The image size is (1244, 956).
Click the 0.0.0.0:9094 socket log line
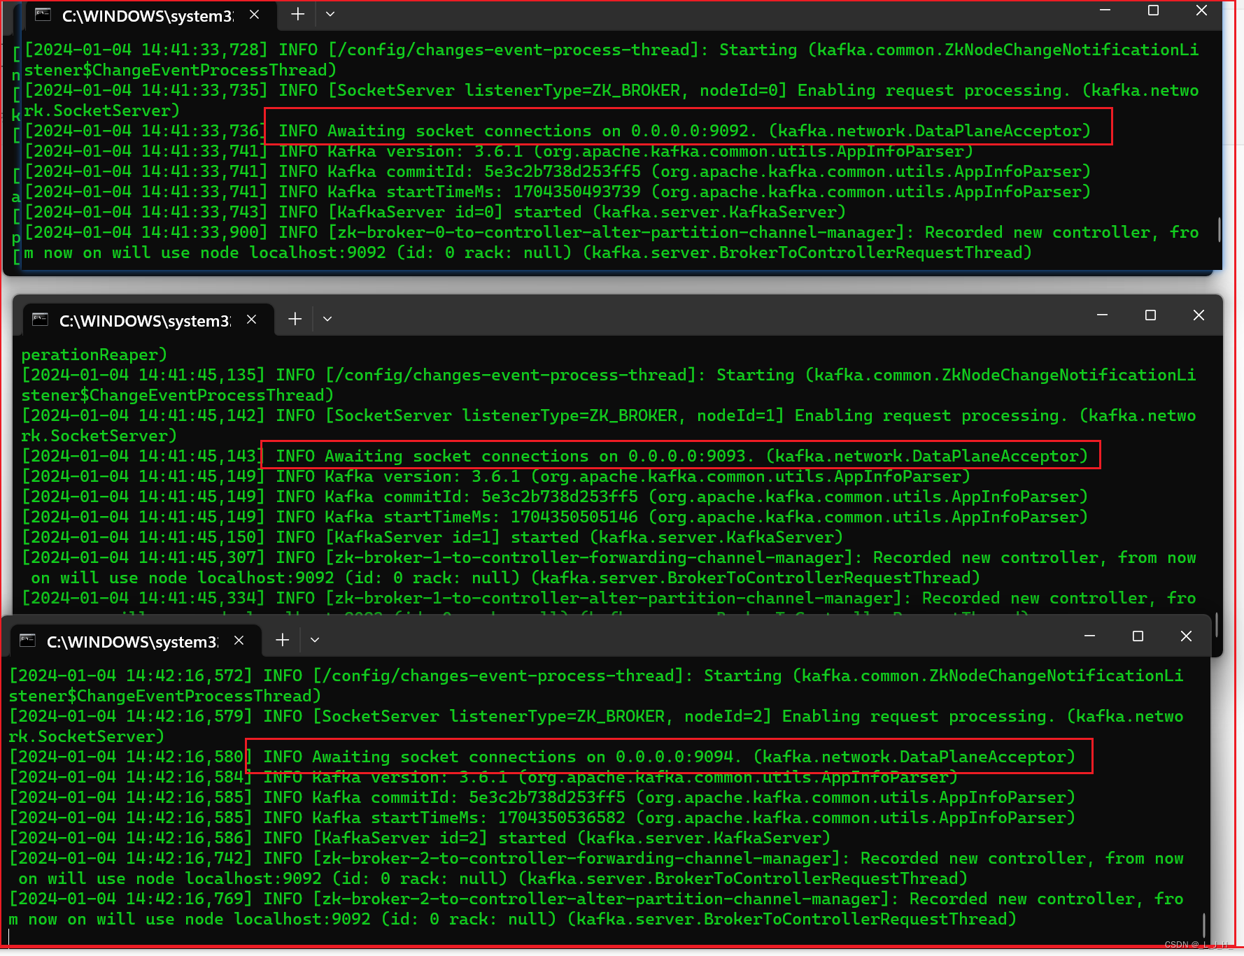click(542, 757)
